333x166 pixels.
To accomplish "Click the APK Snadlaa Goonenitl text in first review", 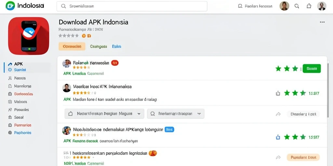I will (x=84, y=74).
